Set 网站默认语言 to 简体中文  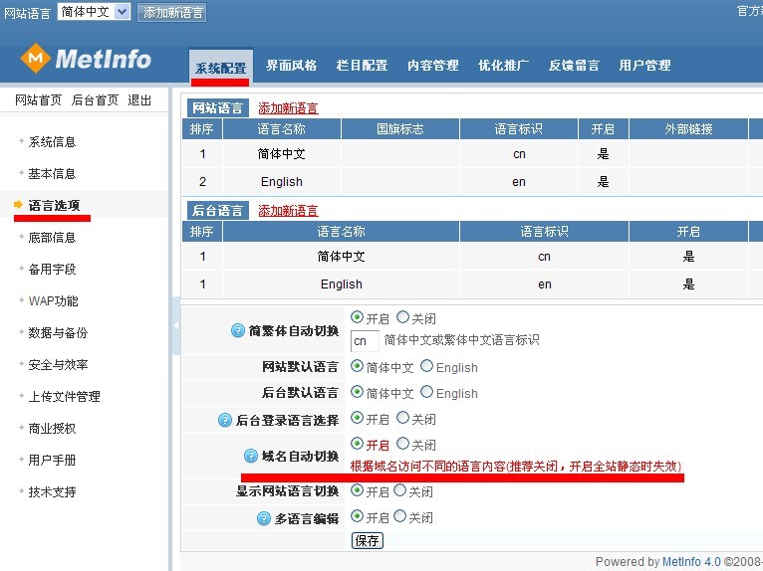[357, 366]
